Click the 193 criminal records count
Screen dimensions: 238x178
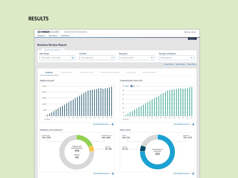[77, 151]
